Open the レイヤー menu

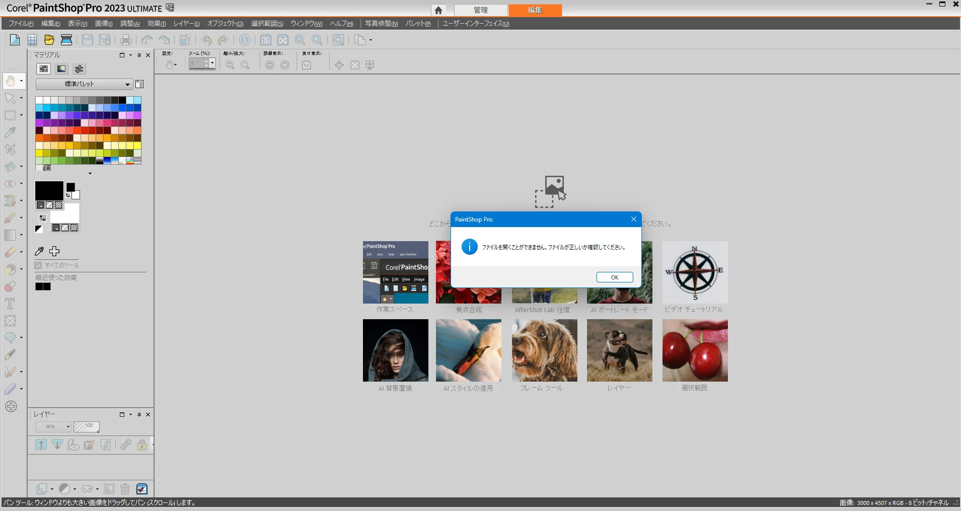[x=186, y=24]
